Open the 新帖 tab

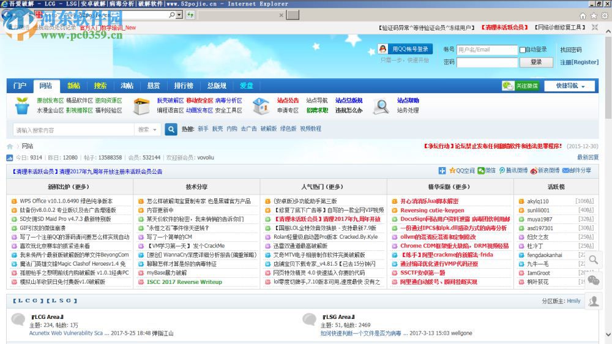(73, 86)
